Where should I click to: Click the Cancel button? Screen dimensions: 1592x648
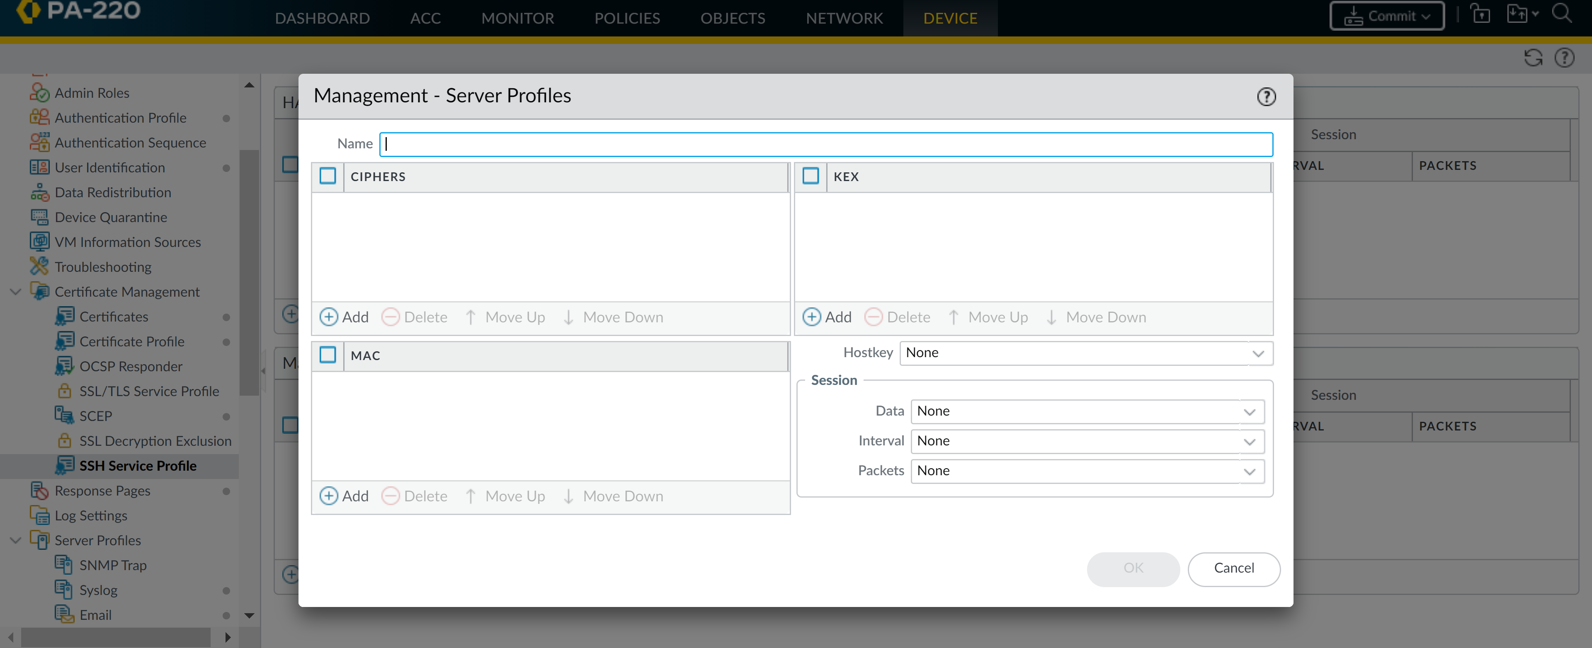(1233, 568)
